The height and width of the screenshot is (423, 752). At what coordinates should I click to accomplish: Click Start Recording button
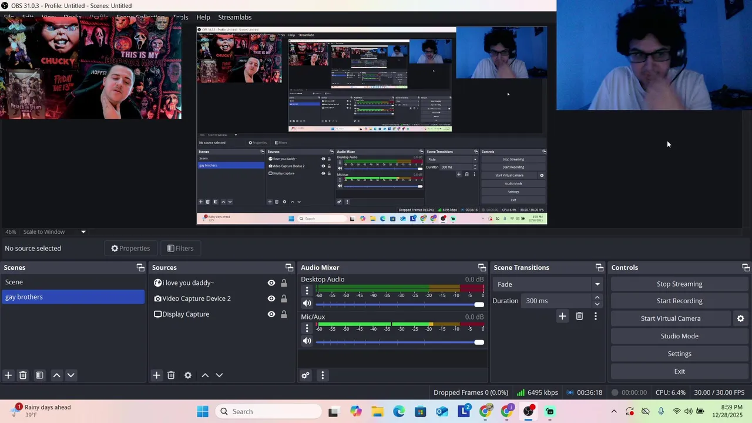(679, 301)
